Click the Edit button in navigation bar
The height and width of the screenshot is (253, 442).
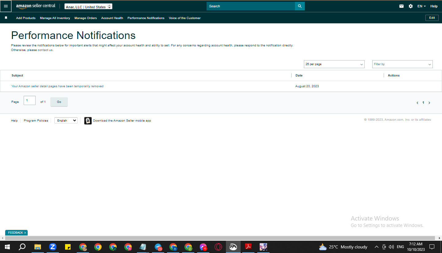(432, 18)
